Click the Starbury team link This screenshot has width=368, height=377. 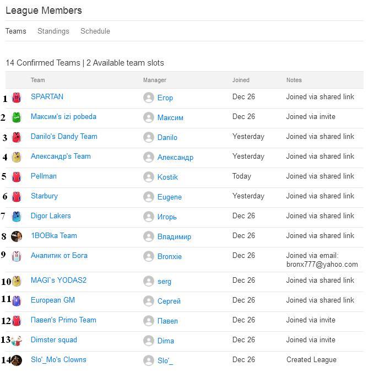point(44,196)
